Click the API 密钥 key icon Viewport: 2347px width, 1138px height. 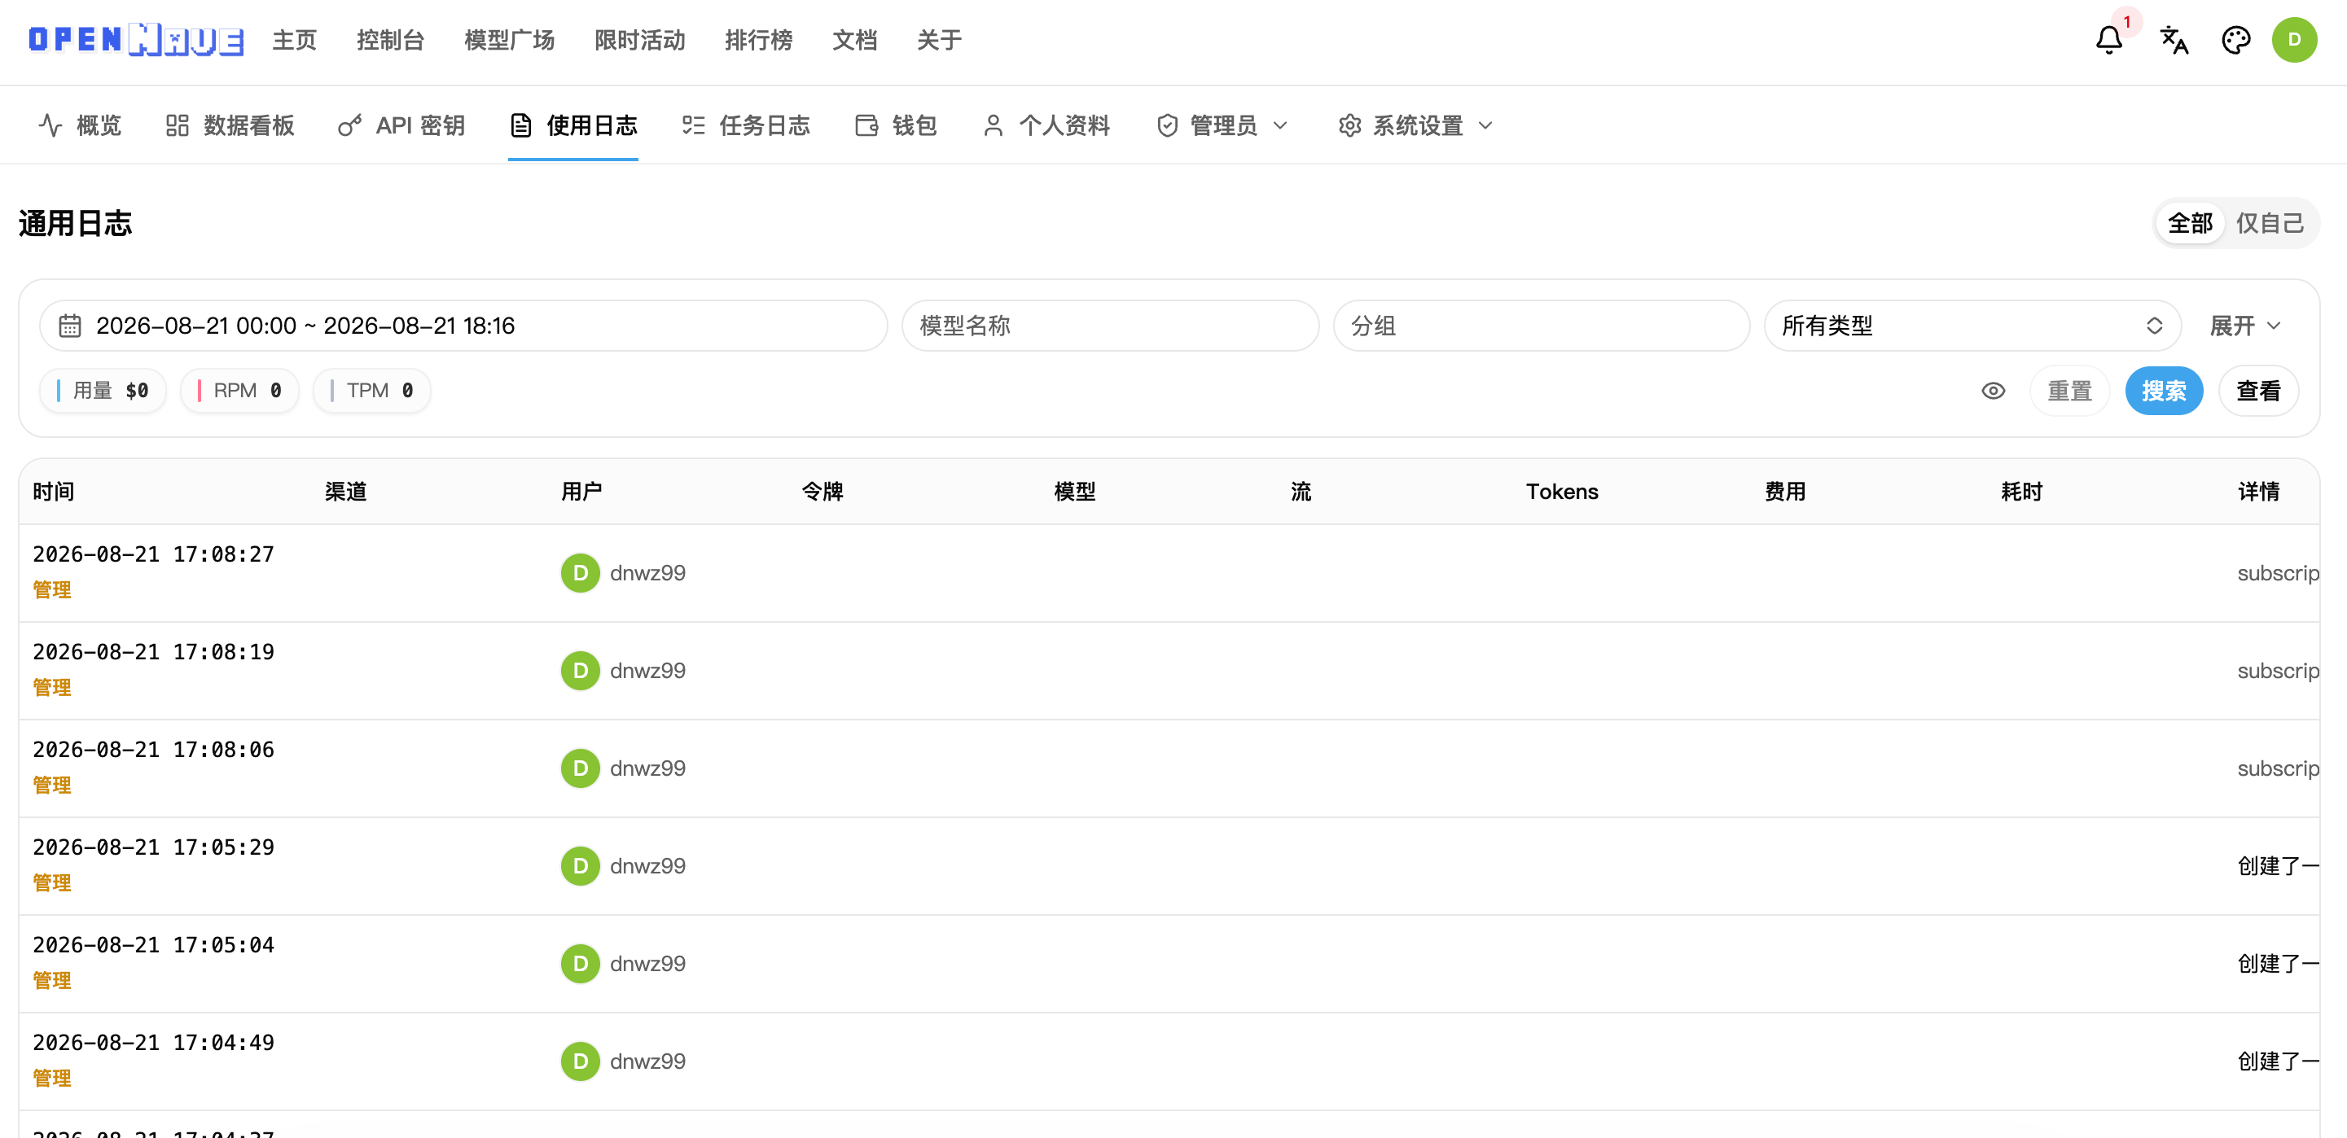pos(350,125)
